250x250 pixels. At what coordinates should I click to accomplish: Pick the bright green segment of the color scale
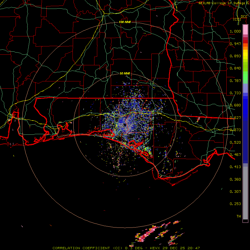tap(245, 76)
